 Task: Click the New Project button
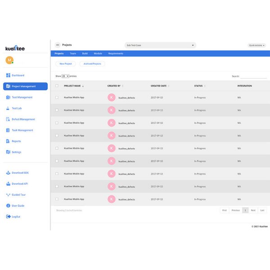(66, 64)
